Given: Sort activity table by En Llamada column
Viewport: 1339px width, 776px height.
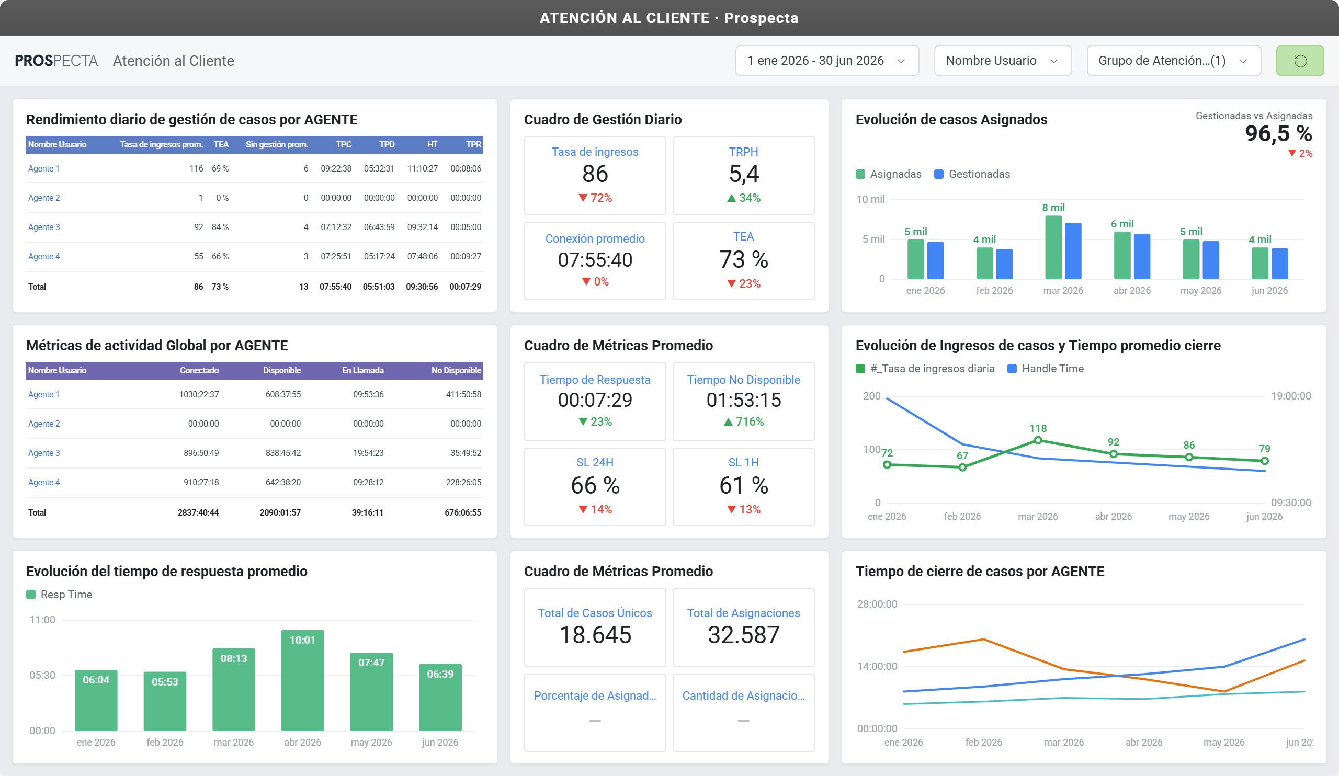Looking at the screenshot, I should click(363, 370).
